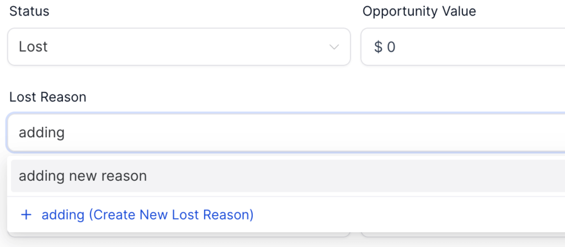Screen dimensions: 565x247
Task: Click empty space inside Lost Reason field
Action: pyautogui.click(x=331, y=133)
